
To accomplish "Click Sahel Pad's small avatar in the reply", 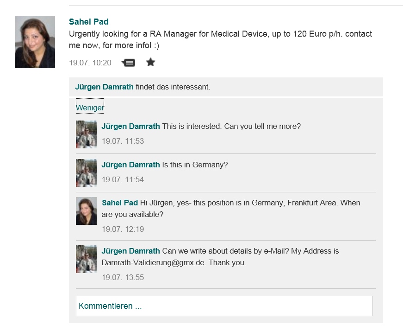I will click(x=86, y=211).
